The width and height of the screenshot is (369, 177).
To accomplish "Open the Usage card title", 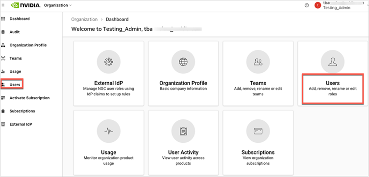I will (x=109, y=153).
